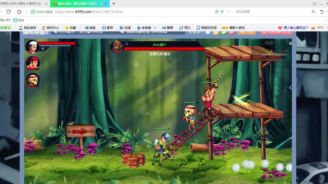
Task: Select the skull bandana teammate portrait
Action: [x=33, y=80]
